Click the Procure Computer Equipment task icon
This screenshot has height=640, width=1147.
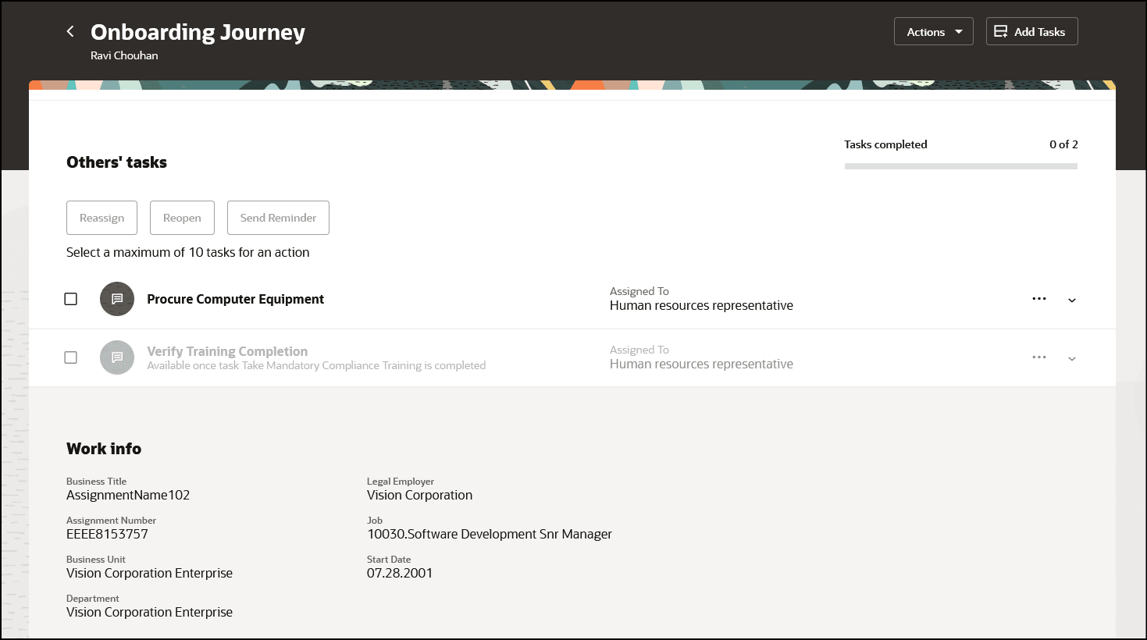117,299
